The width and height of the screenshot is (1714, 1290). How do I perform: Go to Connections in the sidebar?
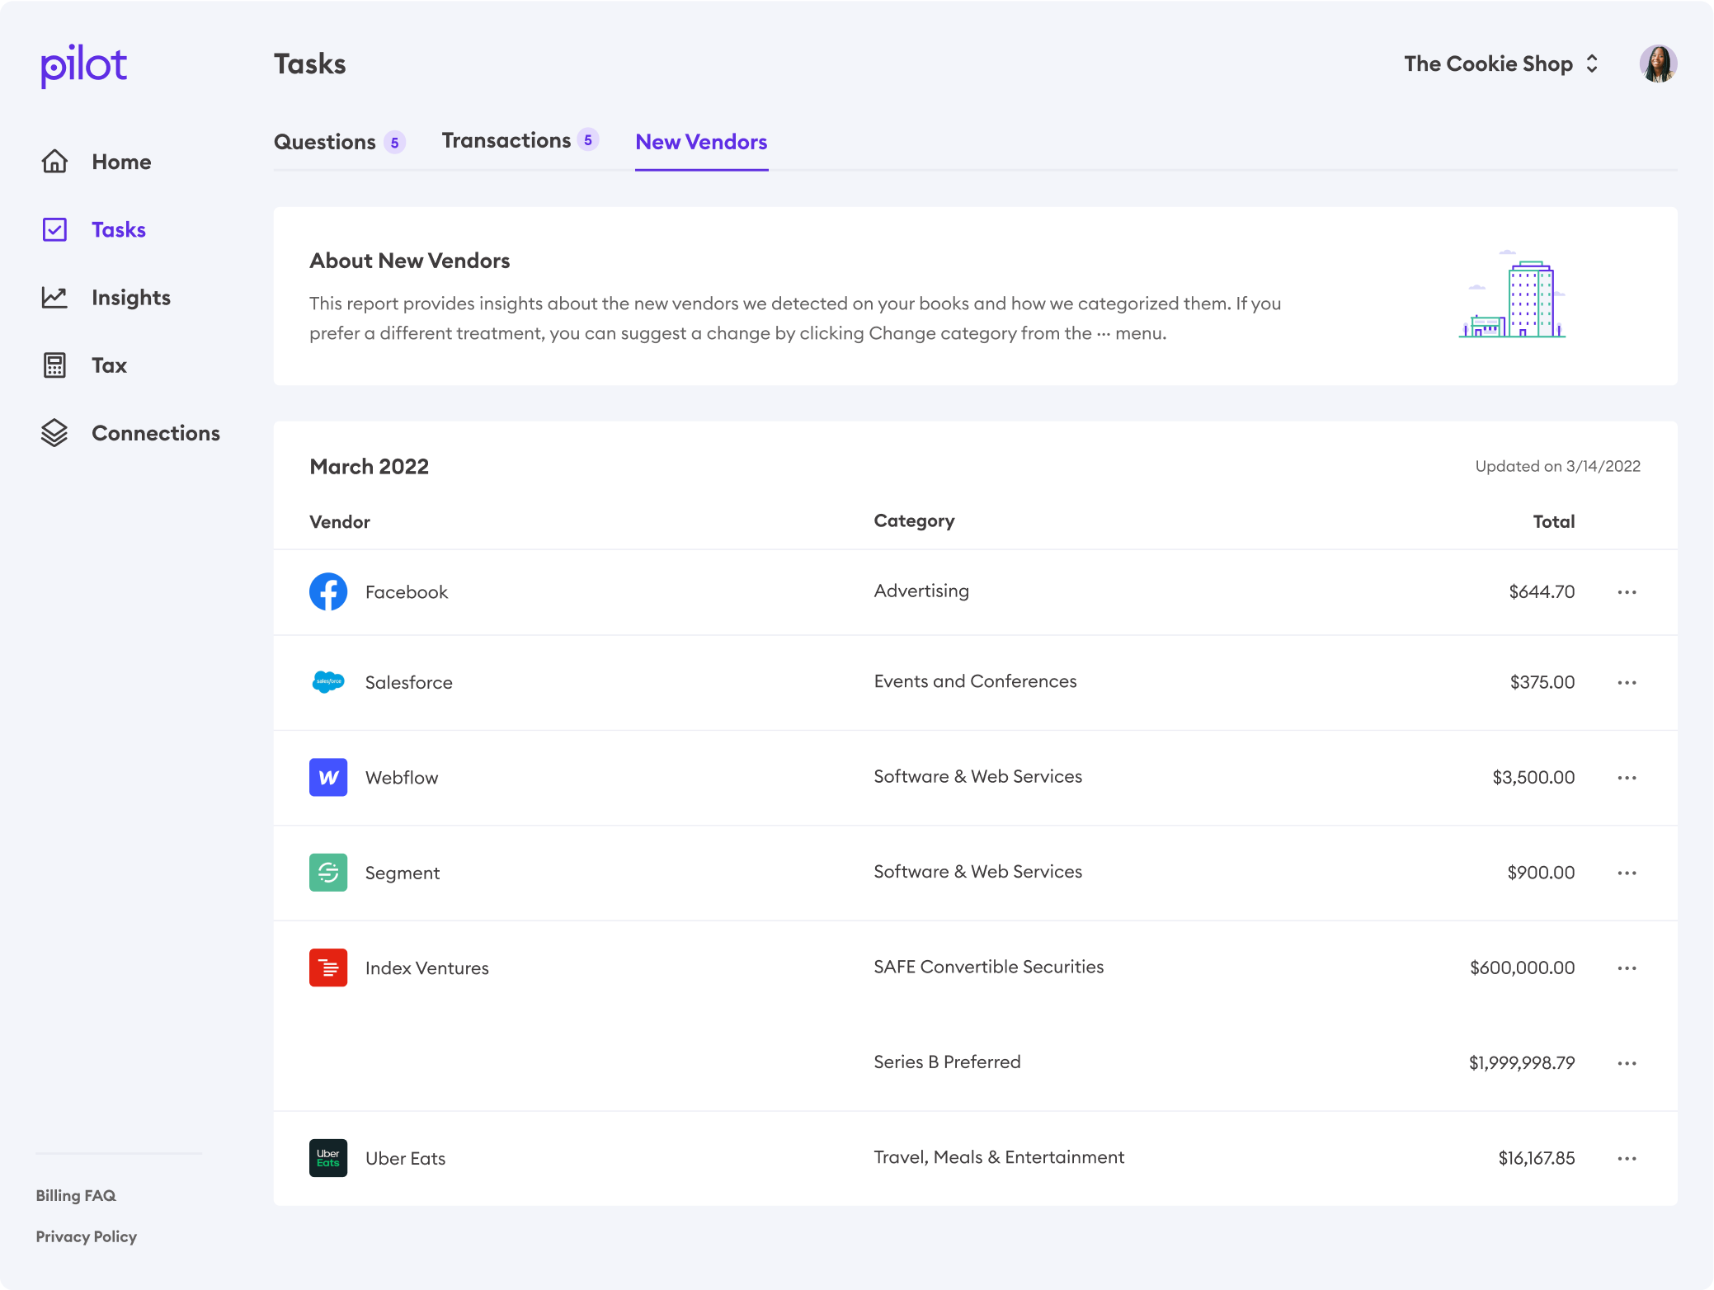tap(156, 433)
